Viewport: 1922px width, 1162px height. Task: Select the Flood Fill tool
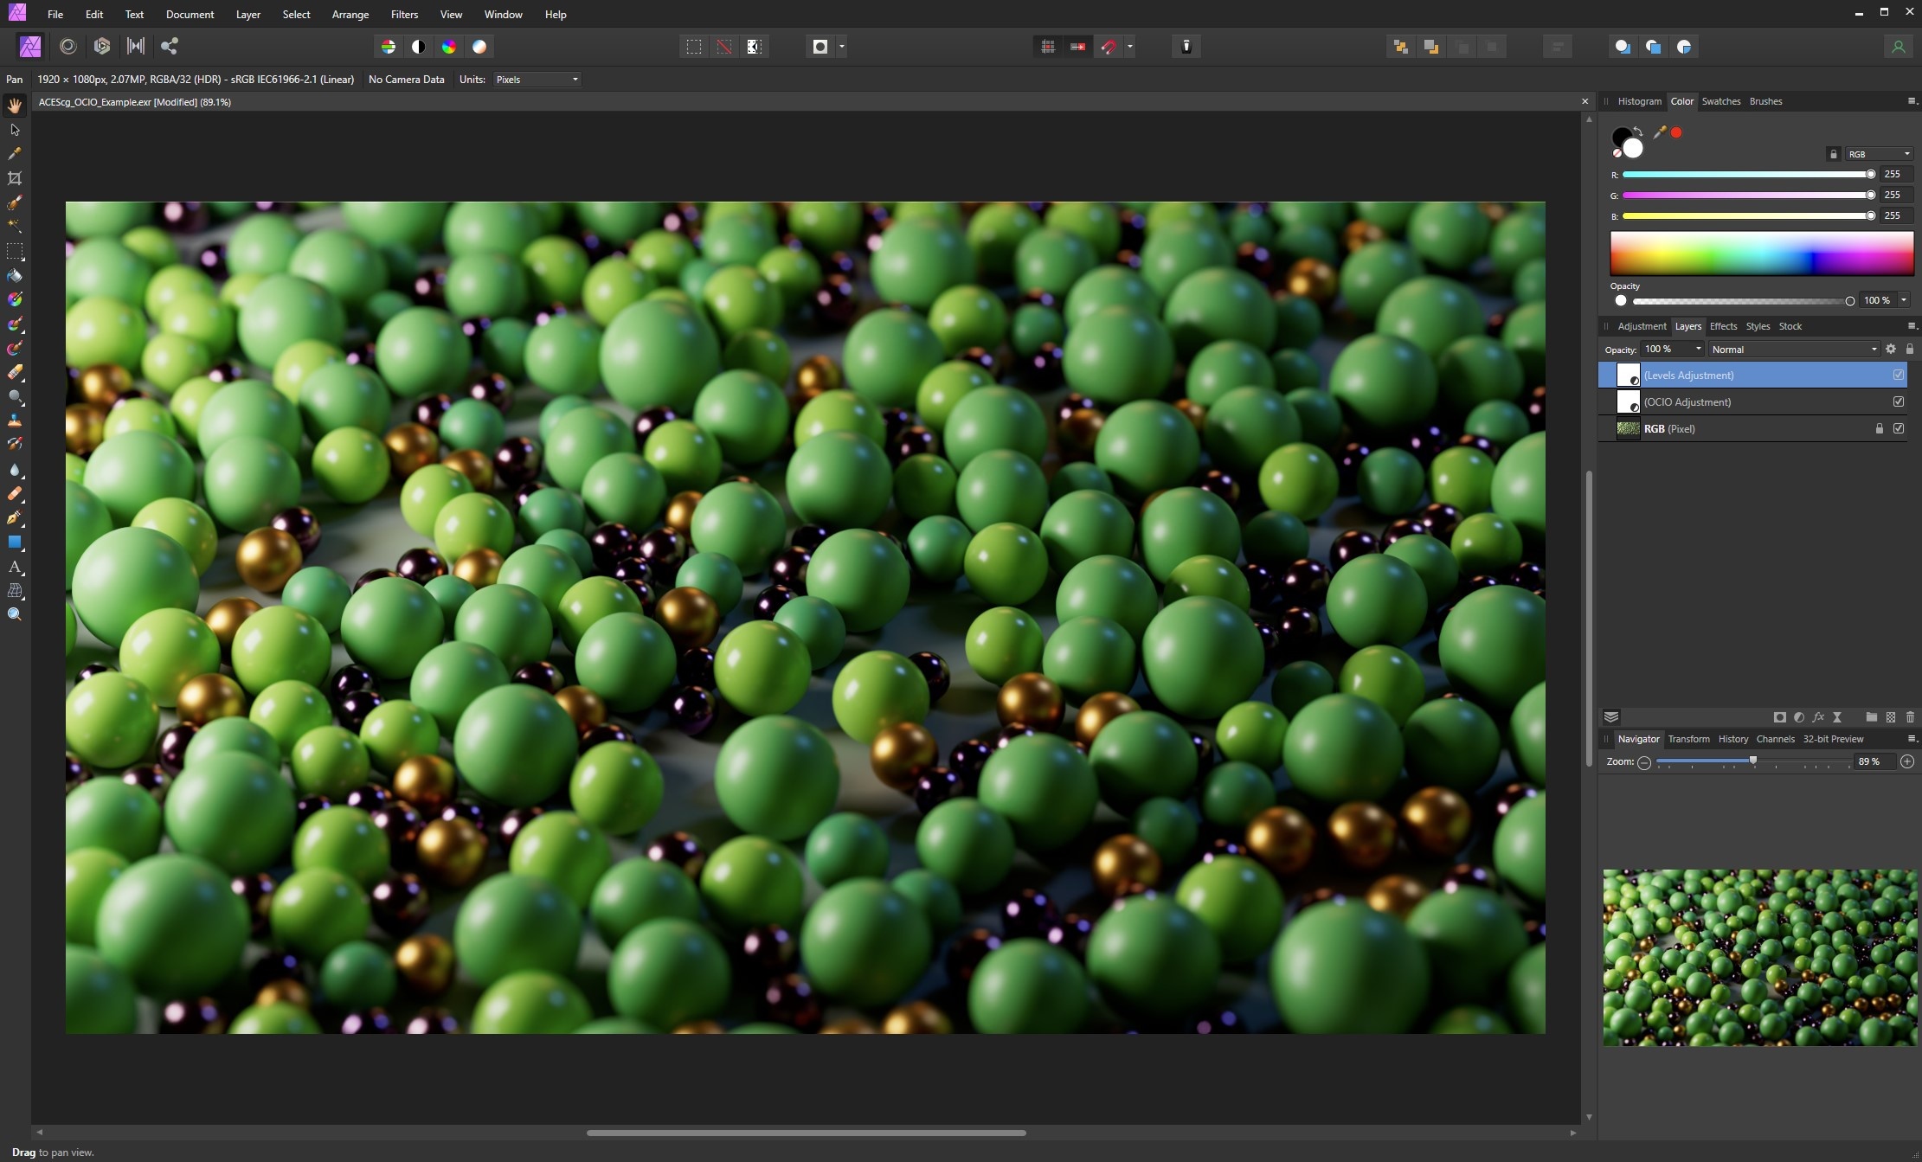point(15,276)
